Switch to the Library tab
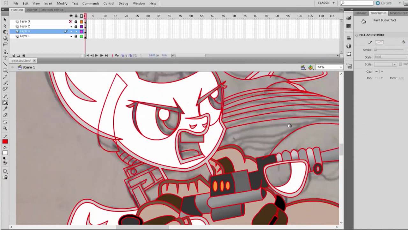Screen dimensions: 408x230 click(x=361, y=13)
